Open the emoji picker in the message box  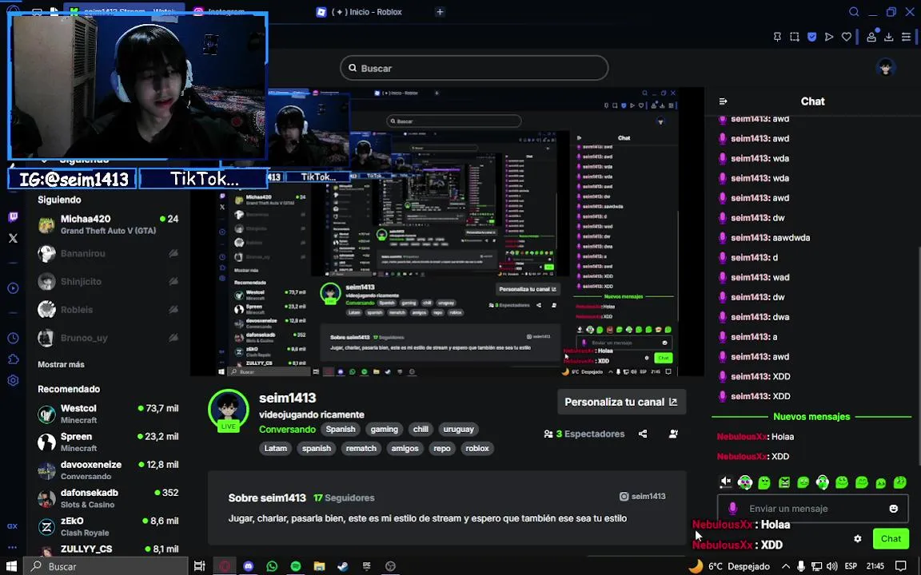[x=893, y=509]
